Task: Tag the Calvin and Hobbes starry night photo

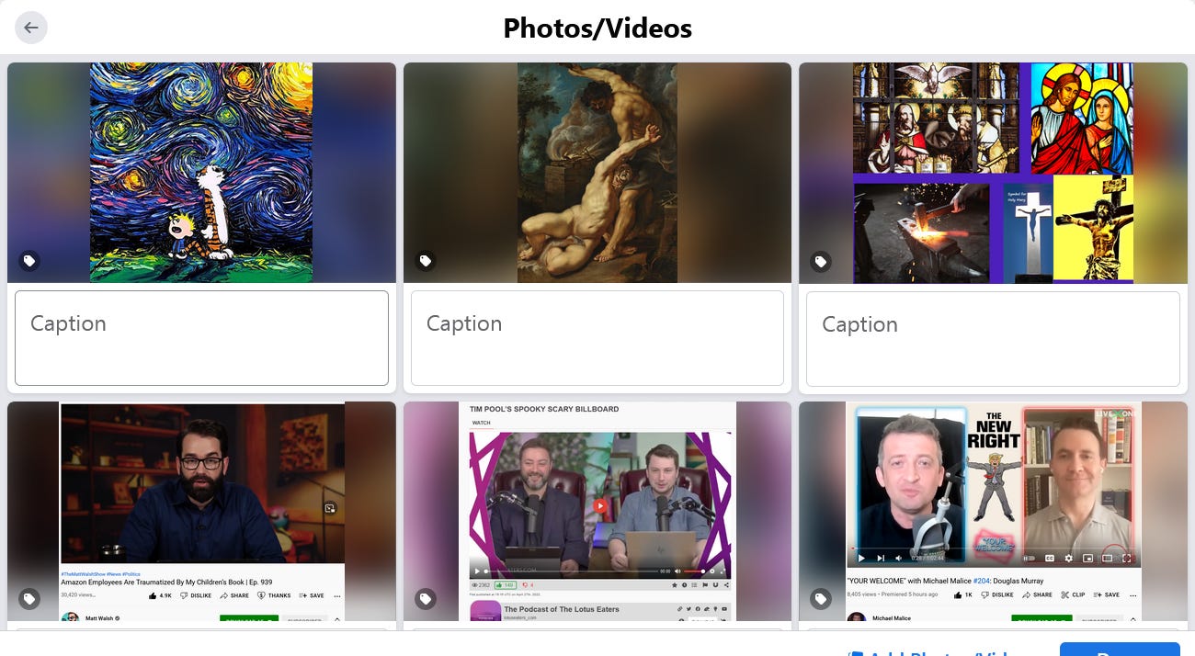Action: coord(29,261)
